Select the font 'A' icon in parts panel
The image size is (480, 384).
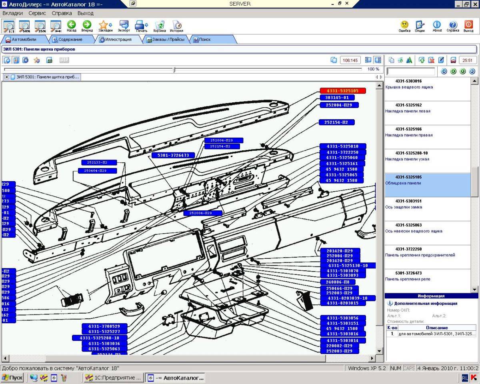[409, 60]
